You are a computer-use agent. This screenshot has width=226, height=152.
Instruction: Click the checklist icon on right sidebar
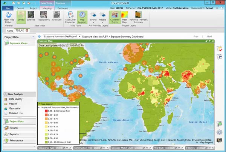pos(219,48)
